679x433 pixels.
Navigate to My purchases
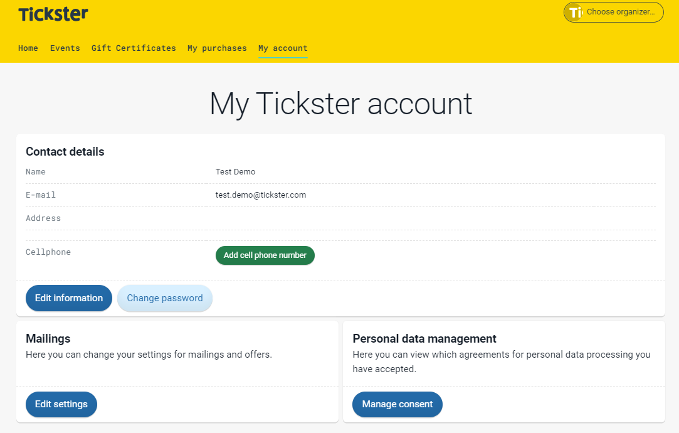pyautogui.click(x=217, y=48)
